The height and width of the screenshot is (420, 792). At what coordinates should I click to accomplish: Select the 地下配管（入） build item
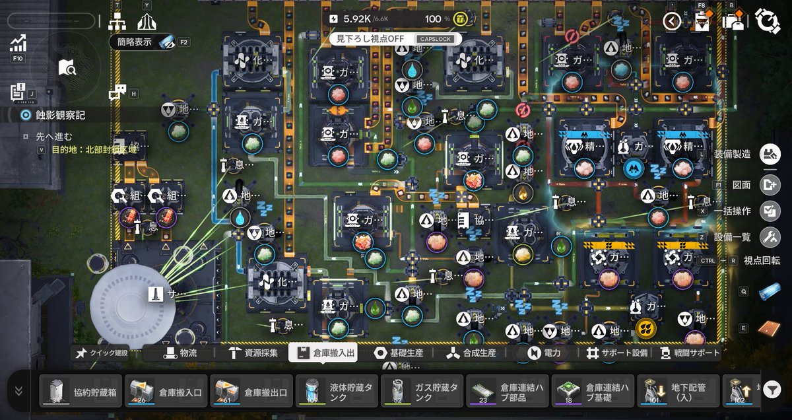(x=678, y=390)
